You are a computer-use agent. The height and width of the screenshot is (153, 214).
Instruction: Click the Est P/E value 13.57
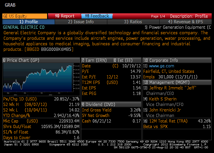pyautogui.click(x=135, y=77)
